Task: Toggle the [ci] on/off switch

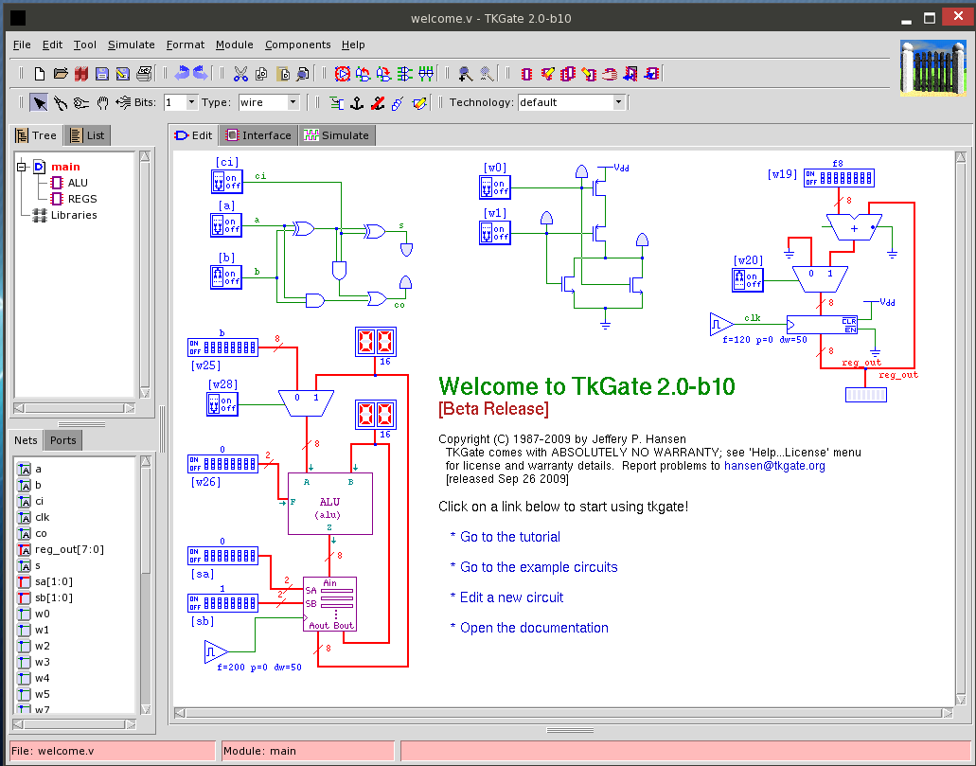Action: coord(226,181)
